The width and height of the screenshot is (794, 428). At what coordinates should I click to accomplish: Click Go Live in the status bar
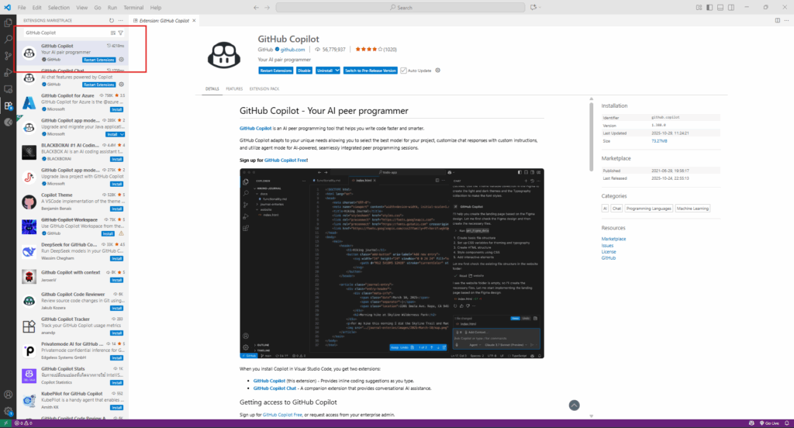pos(769,423)
